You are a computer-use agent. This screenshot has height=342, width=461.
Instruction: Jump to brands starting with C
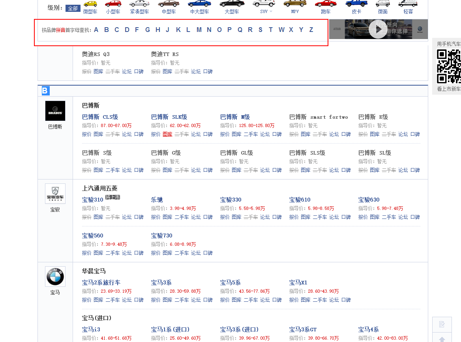pos(117,30)
